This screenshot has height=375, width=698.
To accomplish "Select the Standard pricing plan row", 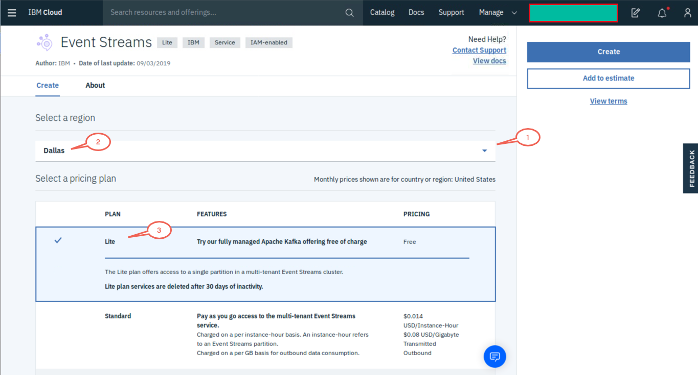I will tap(265, 334).
